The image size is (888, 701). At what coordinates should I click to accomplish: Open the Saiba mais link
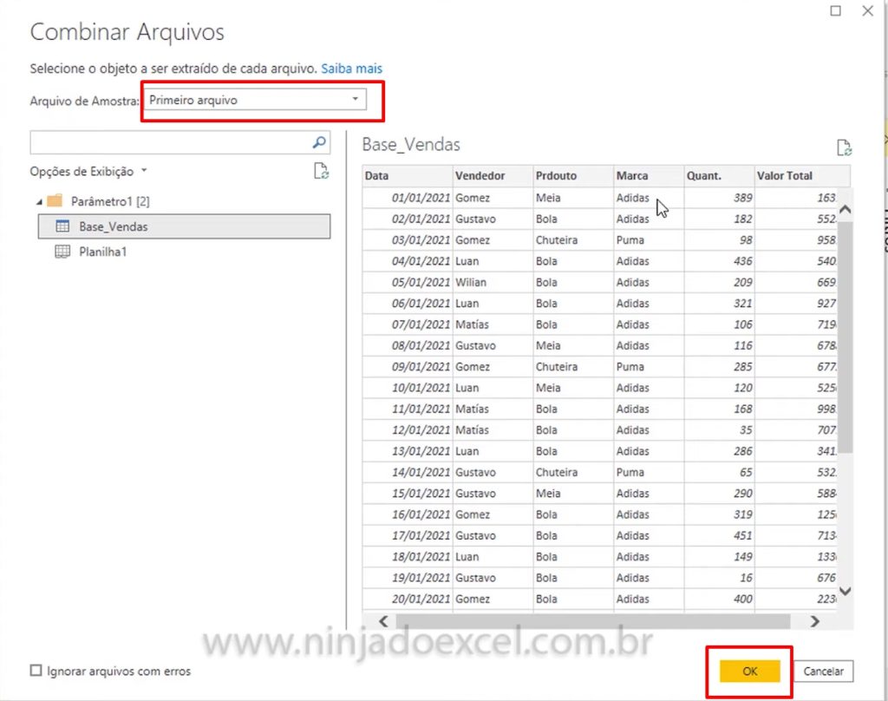[x=350, y=68]
